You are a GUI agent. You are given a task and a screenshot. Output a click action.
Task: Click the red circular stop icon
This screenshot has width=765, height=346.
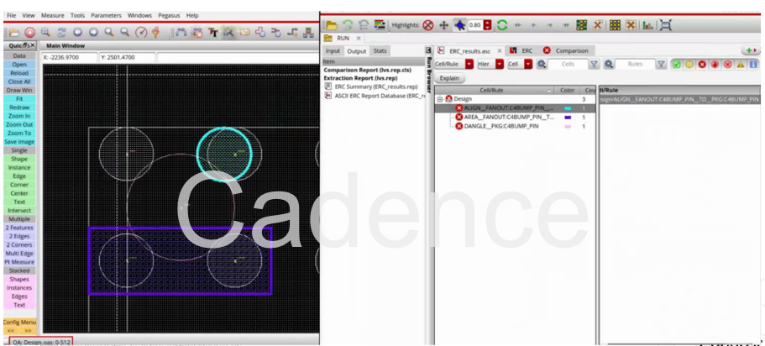[x=29, y=31]
